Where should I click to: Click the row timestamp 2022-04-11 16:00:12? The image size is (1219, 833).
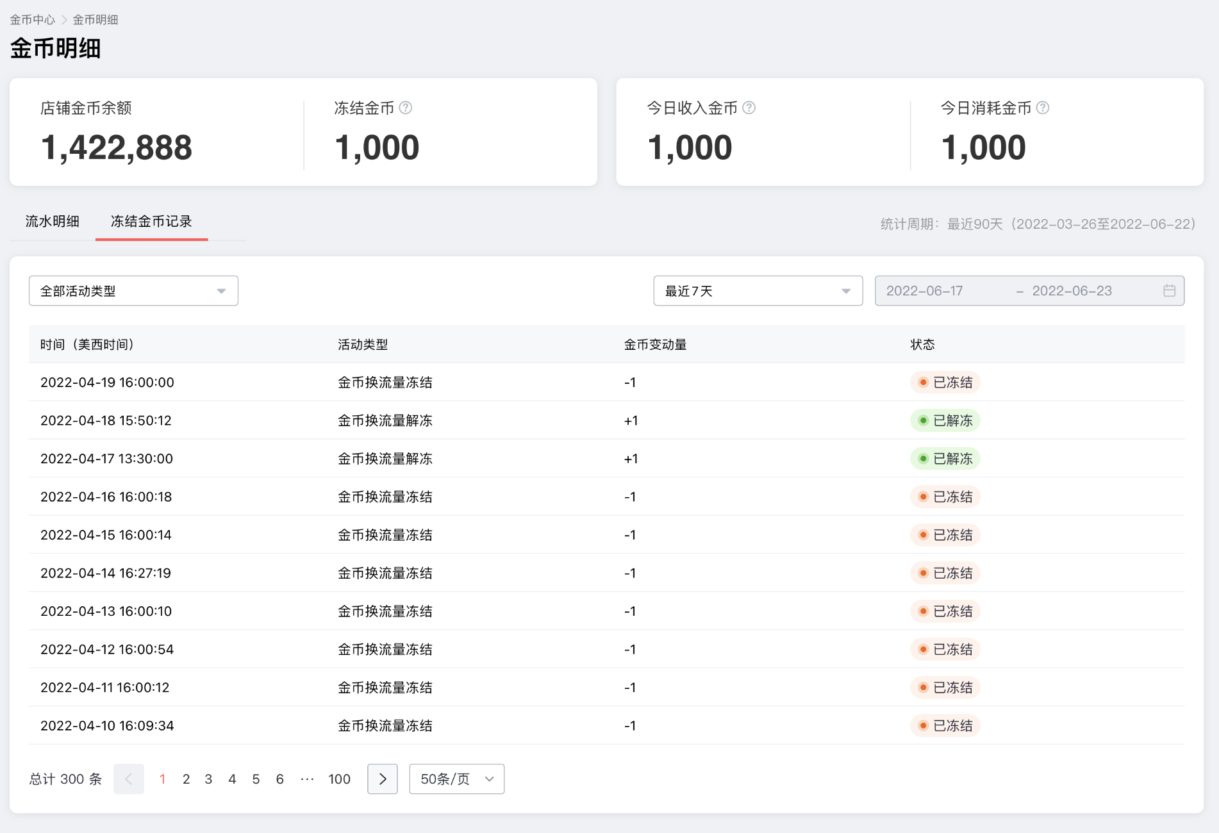pyautogui.click(x=104, y=687)
